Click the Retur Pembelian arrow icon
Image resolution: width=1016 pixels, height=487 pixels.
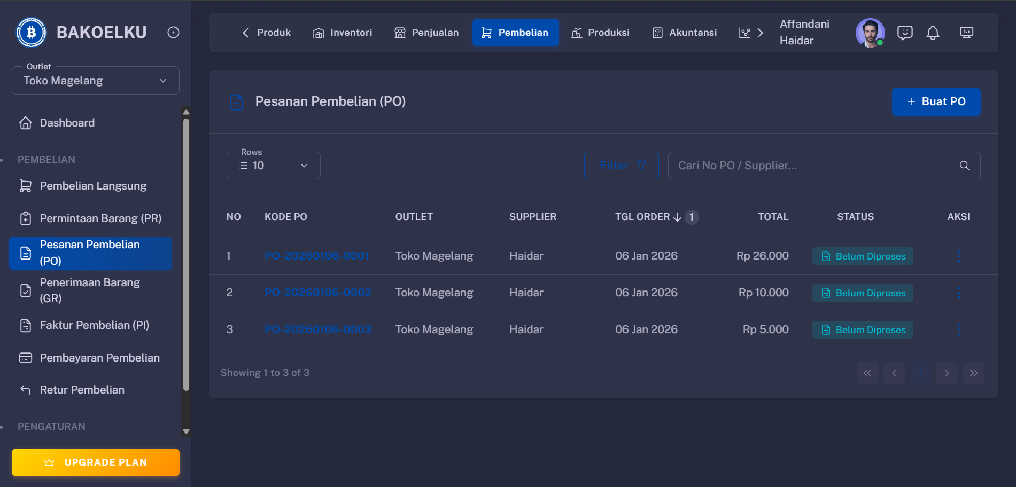click(26, 389)
